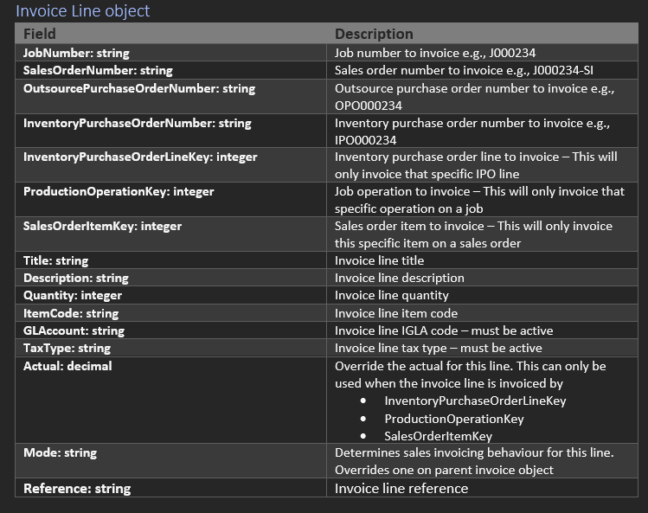Click the 'Invoice line item code' cell
This screenshot has height=513, width=648.
tap(482, 313)
